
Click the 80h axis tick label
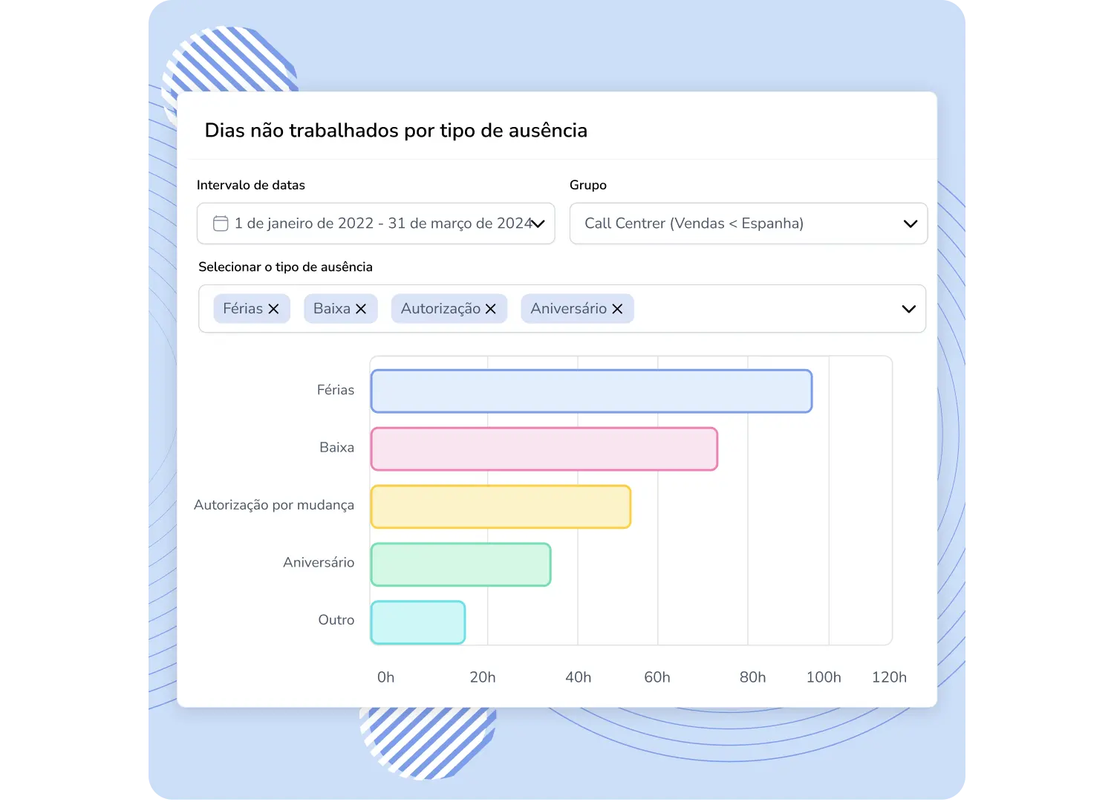[753, 677]
